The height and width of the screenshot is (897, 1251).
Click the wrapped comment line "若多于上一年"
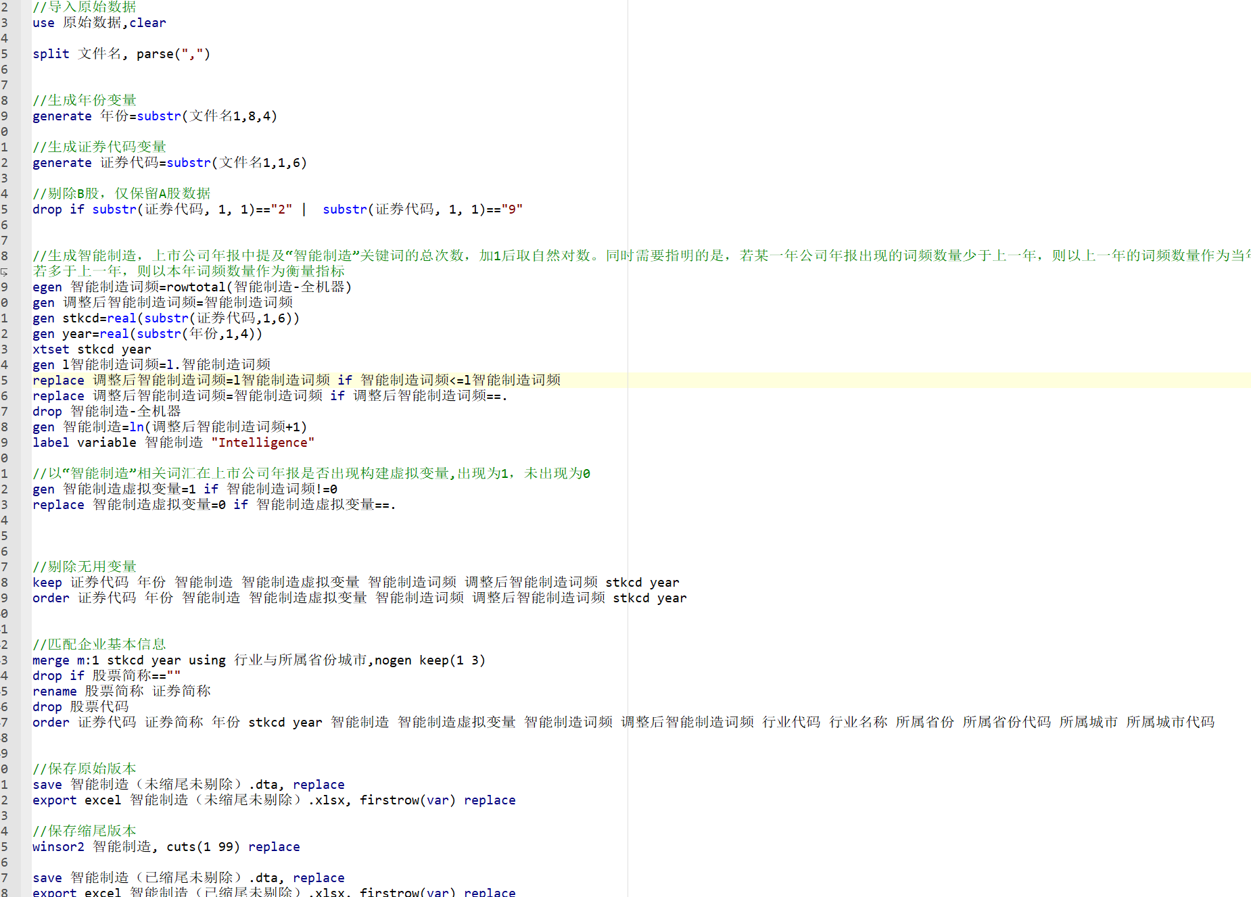click(189, 271)
